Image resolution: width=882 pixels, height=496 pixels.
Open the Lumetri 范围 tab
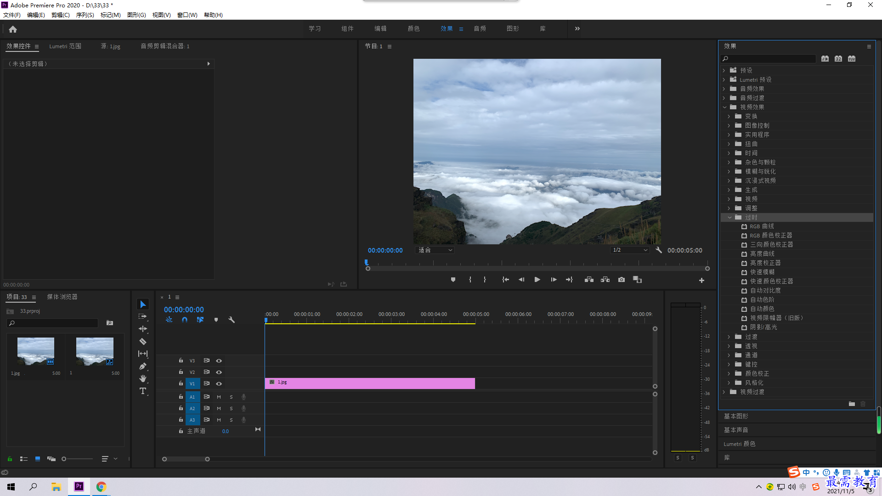65,46
